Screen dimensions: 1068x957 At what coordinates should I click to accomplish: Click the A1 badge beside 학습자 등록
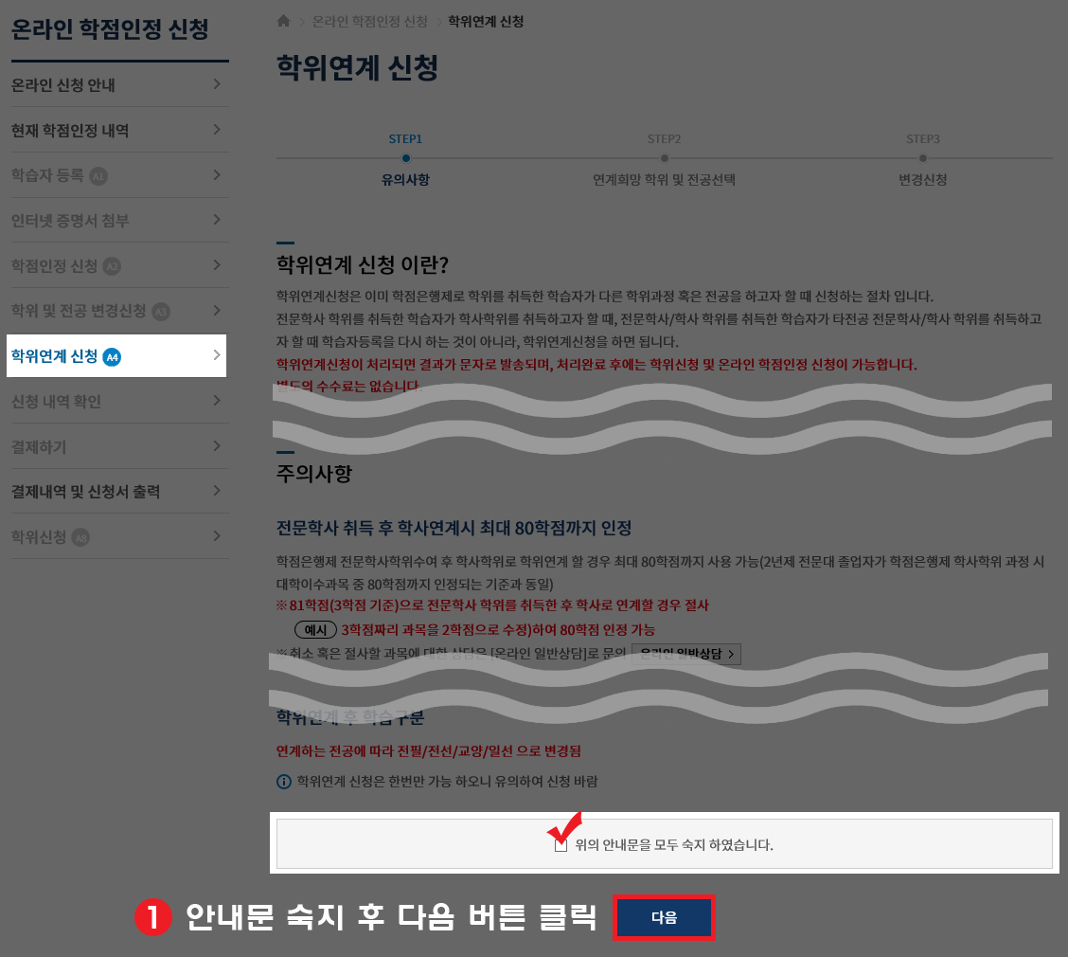click(x=98, y=176)
